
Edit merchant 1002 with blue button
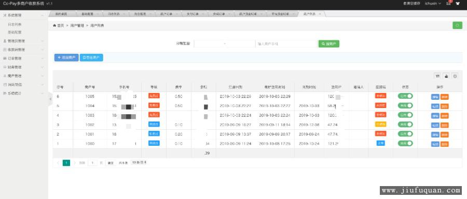(x=435, y=125)
